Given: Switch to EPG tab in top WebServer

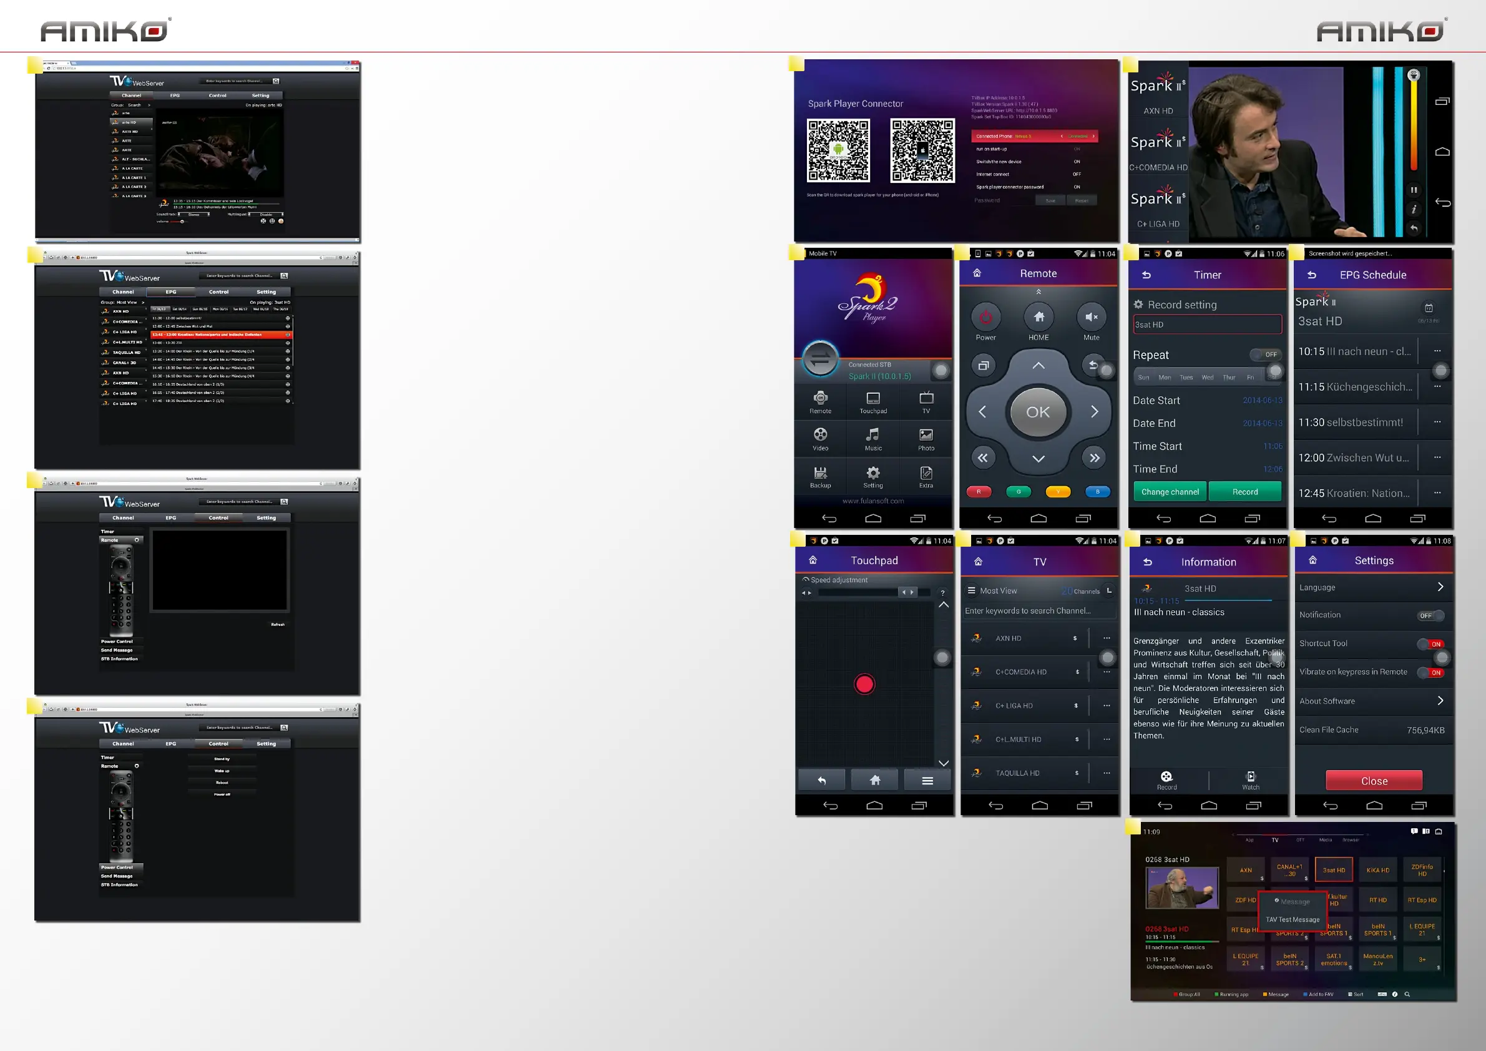Looking at the screenshot, I should tap(175, 95).
